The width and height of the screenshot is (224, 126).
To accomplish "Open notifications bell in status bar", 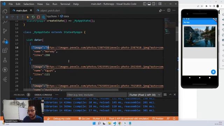I will point(174,119).
